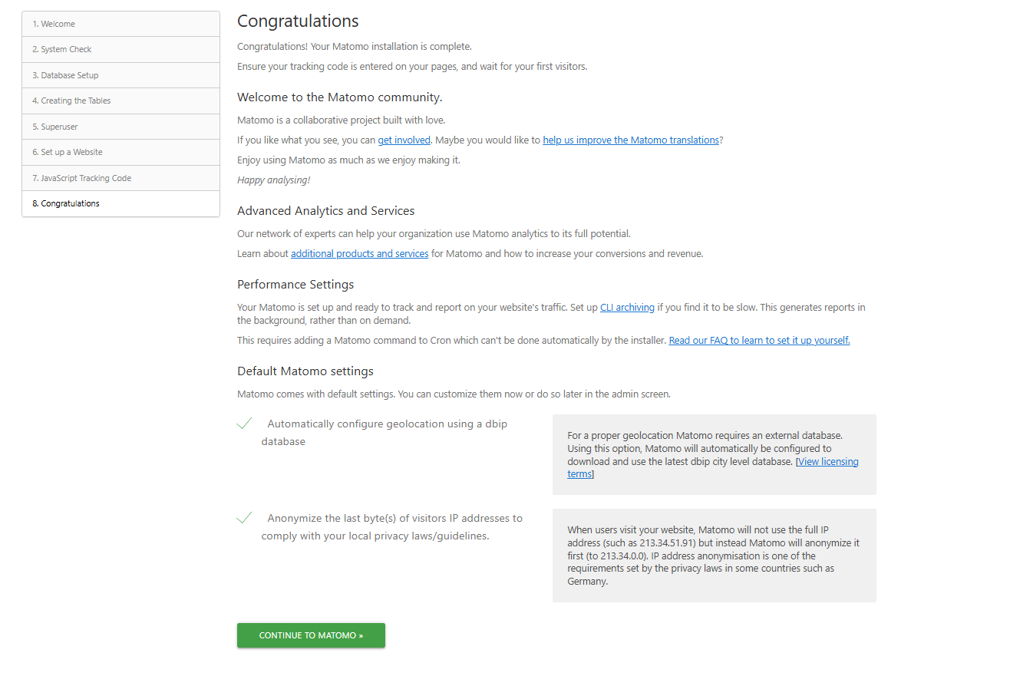Select step 4 Creating the Tables
The width and height of the screenshot is (1010, 676).
pos(120,101)
